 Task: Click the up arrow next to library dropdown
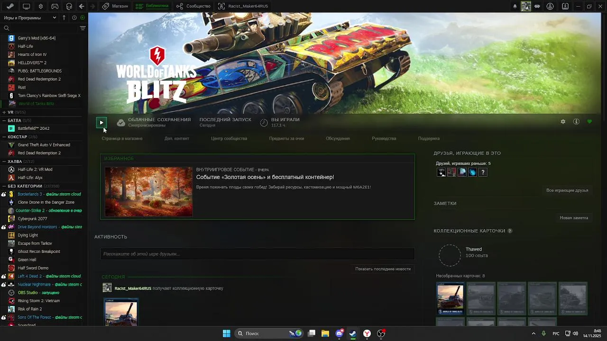[64, 18]
